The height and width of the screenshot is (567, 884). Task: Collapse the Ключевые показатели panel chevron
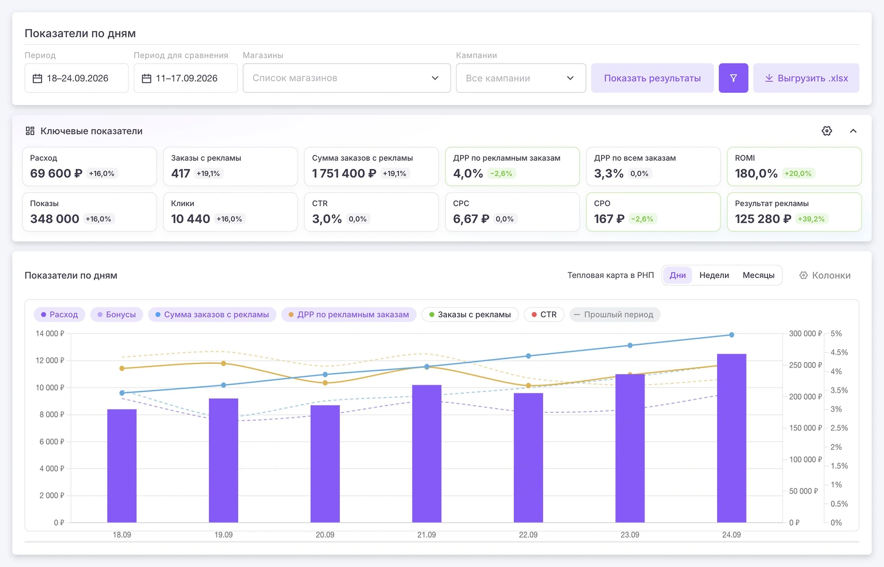[853, 131]
